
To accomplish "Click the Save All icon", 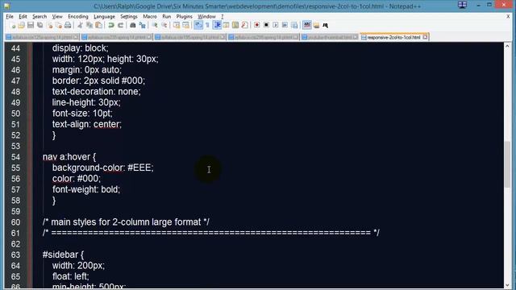I will coord(40,25).
